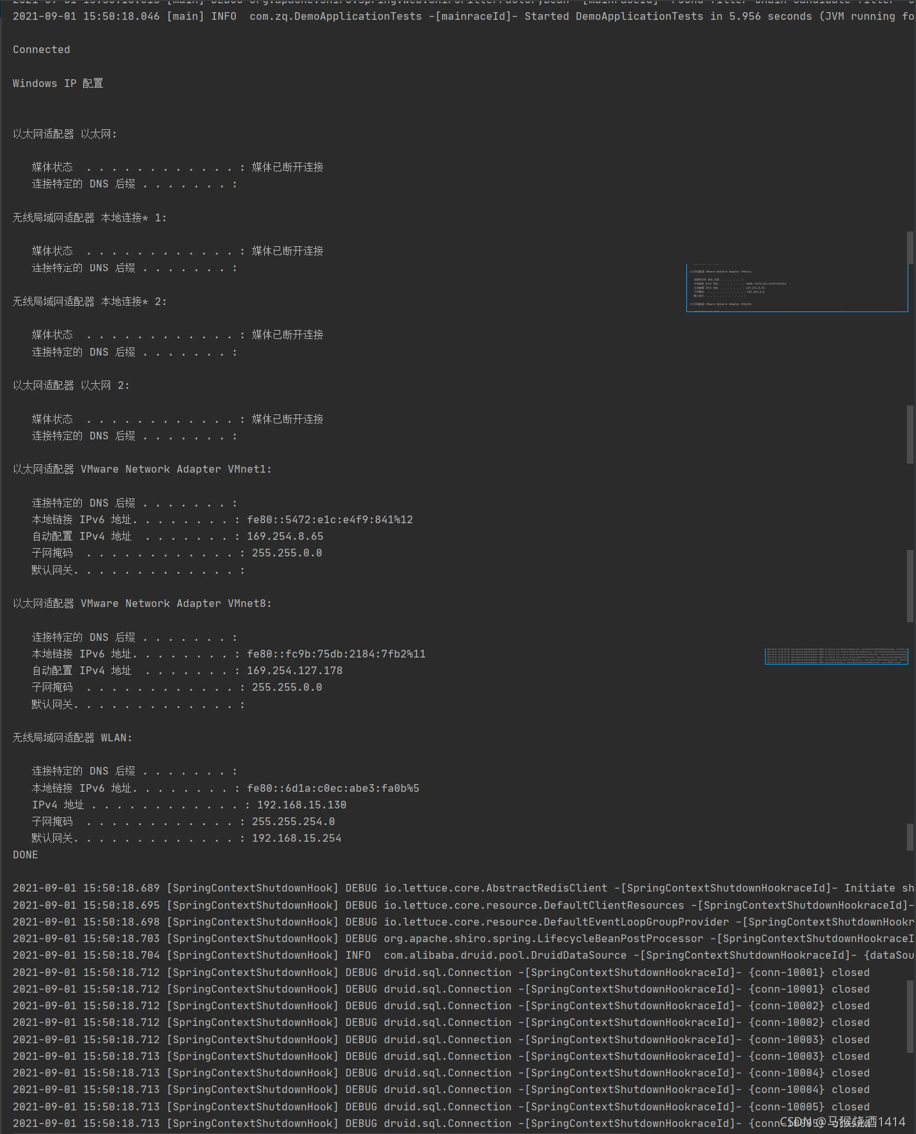Click the 15:50:18.689 AbstractRedisClient log line
Viewport: 916px width, 1134px height.
coord(463,888)
